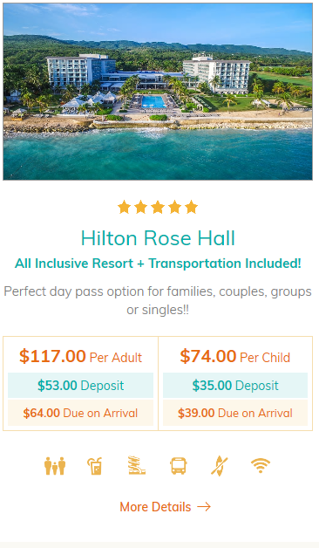Click All Inclusive Resort + Transportation subtitle
The width and height of the screenshot is (319, 548).
click(158, 264)
